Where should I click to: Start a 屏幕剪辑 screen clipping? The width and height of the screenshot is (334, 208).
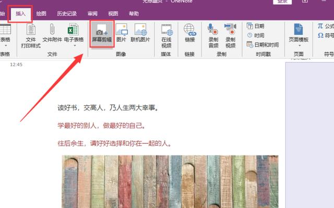(102, 33)
